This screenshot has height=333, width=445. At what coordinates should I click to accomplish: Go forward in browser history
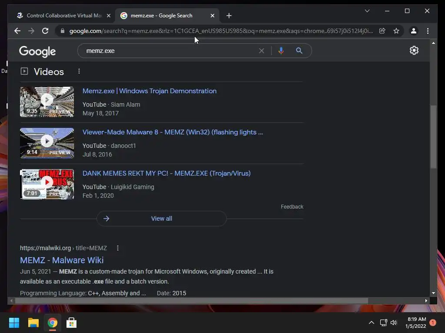tap(31, 31)
